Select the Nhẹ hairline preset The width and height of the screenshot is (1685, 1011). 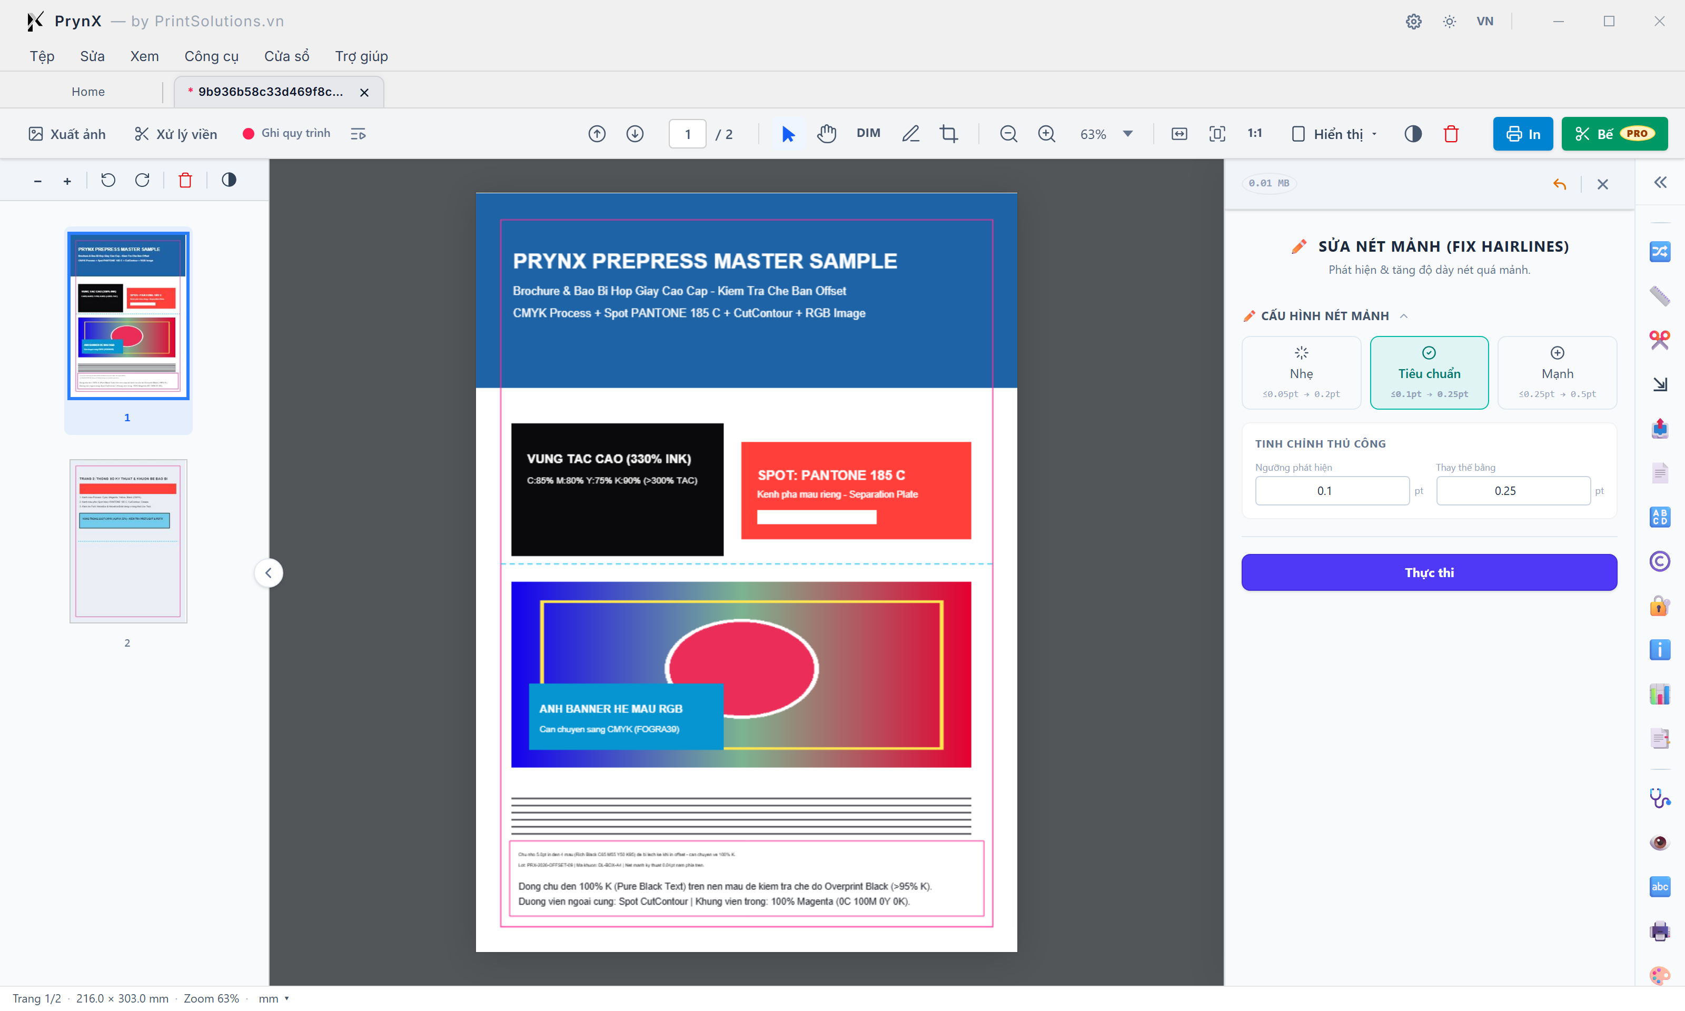click(1301, 373)
